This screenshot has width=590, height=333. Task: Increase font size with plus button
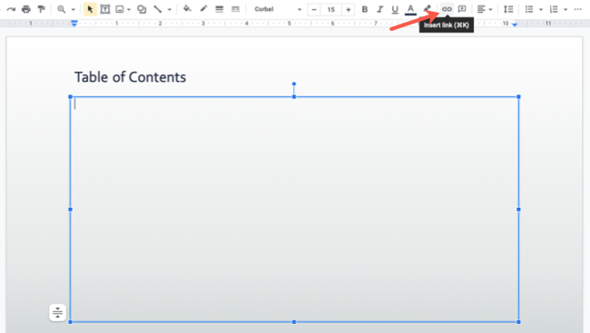click(348, 9)
